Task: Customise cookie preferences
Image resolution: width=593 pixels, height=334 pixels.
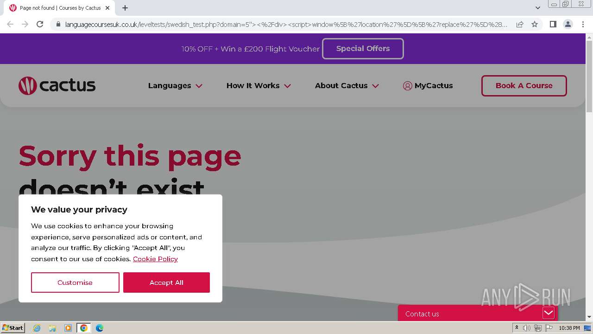Action: (75, 283)
